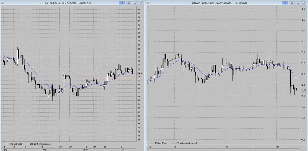
Task: Click the 'Nov' month label on the daily time axis
Action: [86, 150]
